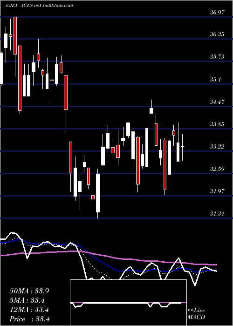233x326 pixels.
Task: Click the 33.85 price axis label
Action: pos(217,124)
